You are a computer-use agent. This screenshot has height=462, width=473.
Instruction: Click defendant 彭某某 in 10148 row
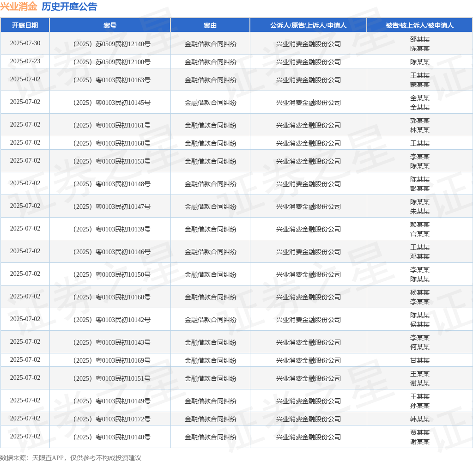pyautogui.click(x=419, y=188)
